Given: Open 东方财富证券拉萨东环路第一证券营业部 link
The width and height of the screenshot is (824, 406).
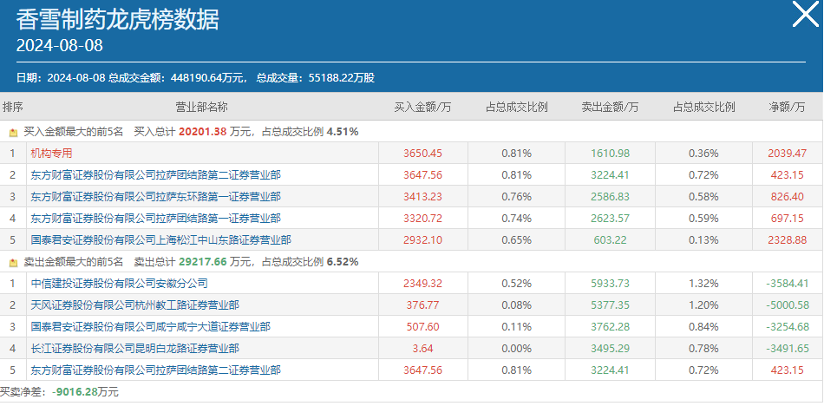Looking at the screenshot, I should (155, 197).
